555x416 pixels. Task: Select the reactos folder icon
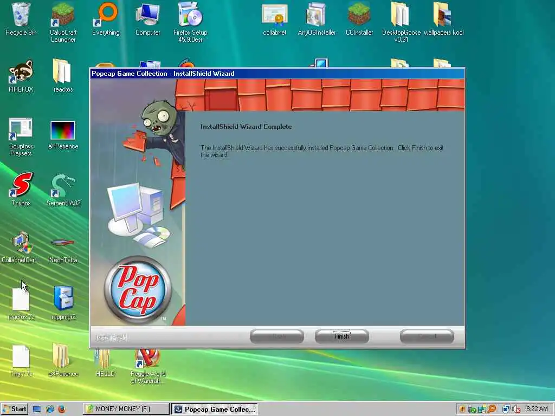click(x=63, y=76)
